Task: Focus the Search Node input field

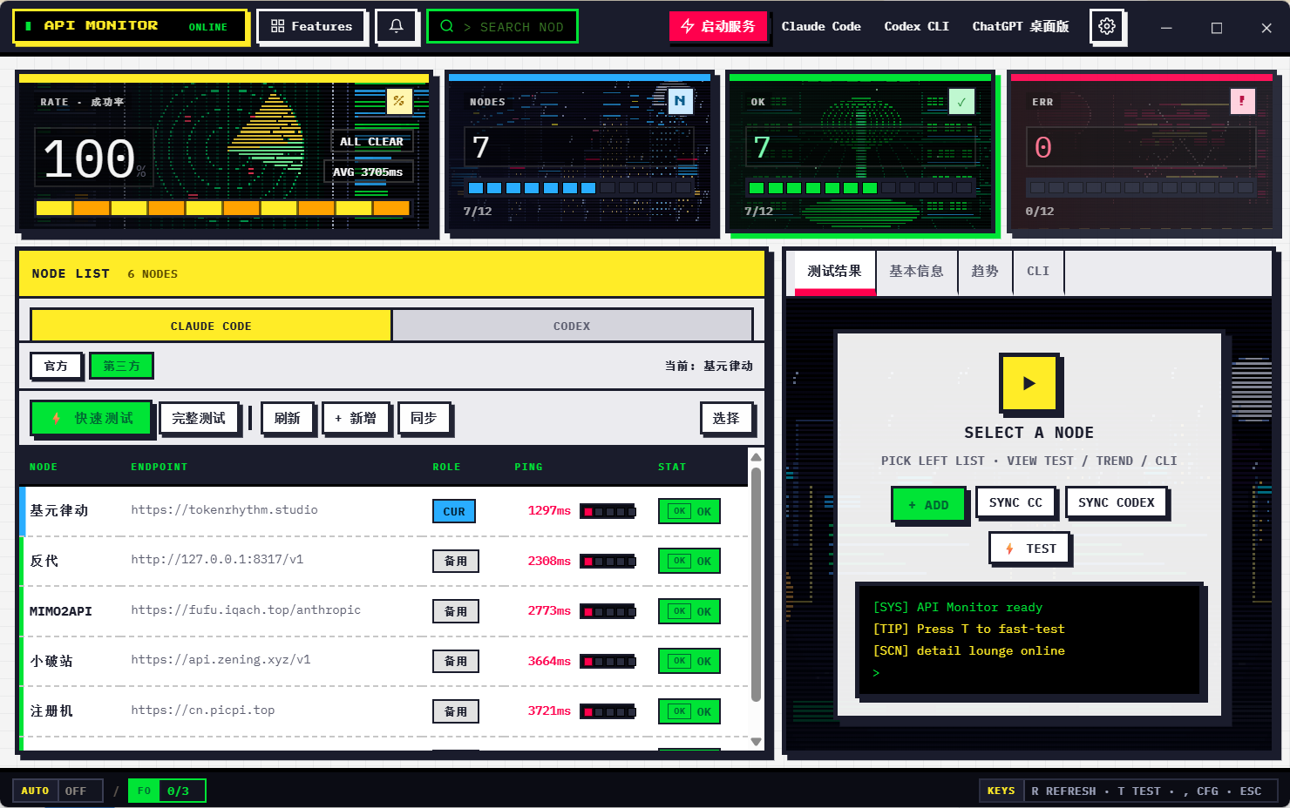Action: click(x=502, y=26)
